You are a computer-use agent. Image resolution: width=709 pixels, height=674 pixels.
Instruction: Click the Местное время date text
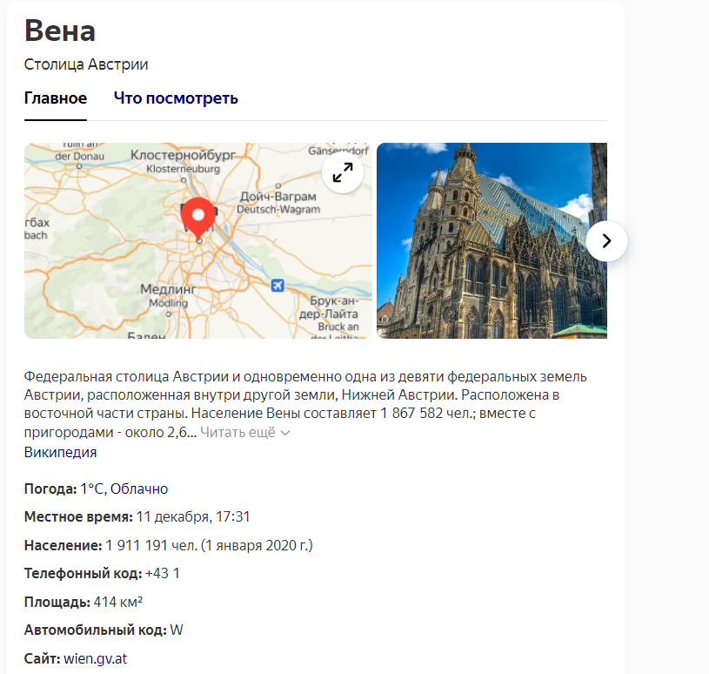193,517
